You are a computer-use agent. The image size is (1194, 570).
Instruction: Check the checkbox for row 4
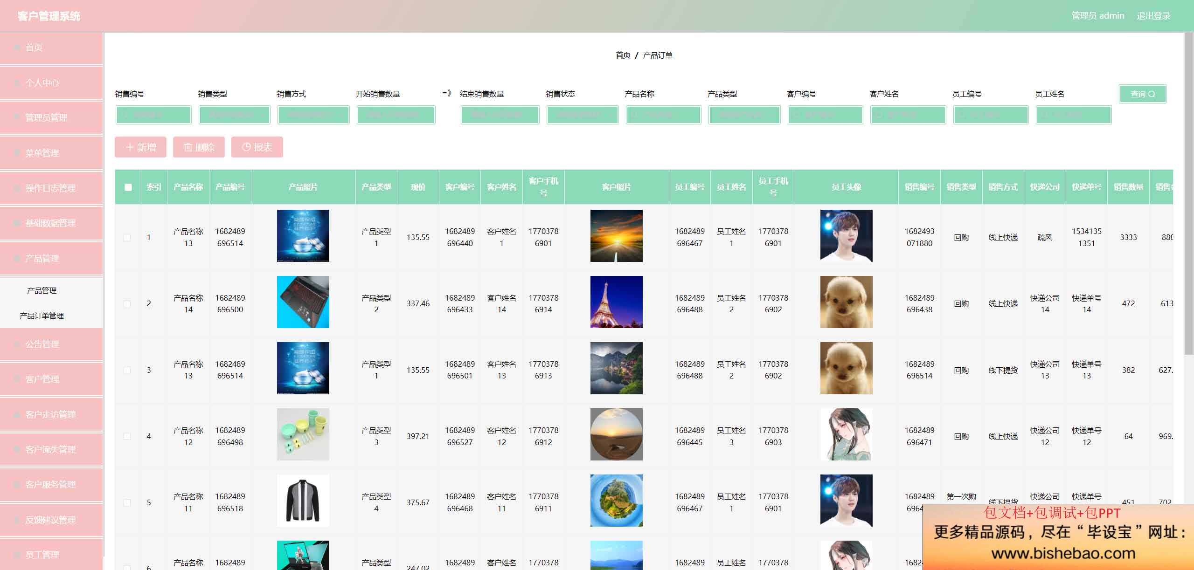[127, 436]
